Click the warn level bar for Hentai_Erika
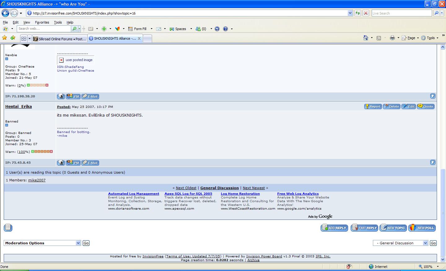The image size is (446, 271). coord(42,152)
